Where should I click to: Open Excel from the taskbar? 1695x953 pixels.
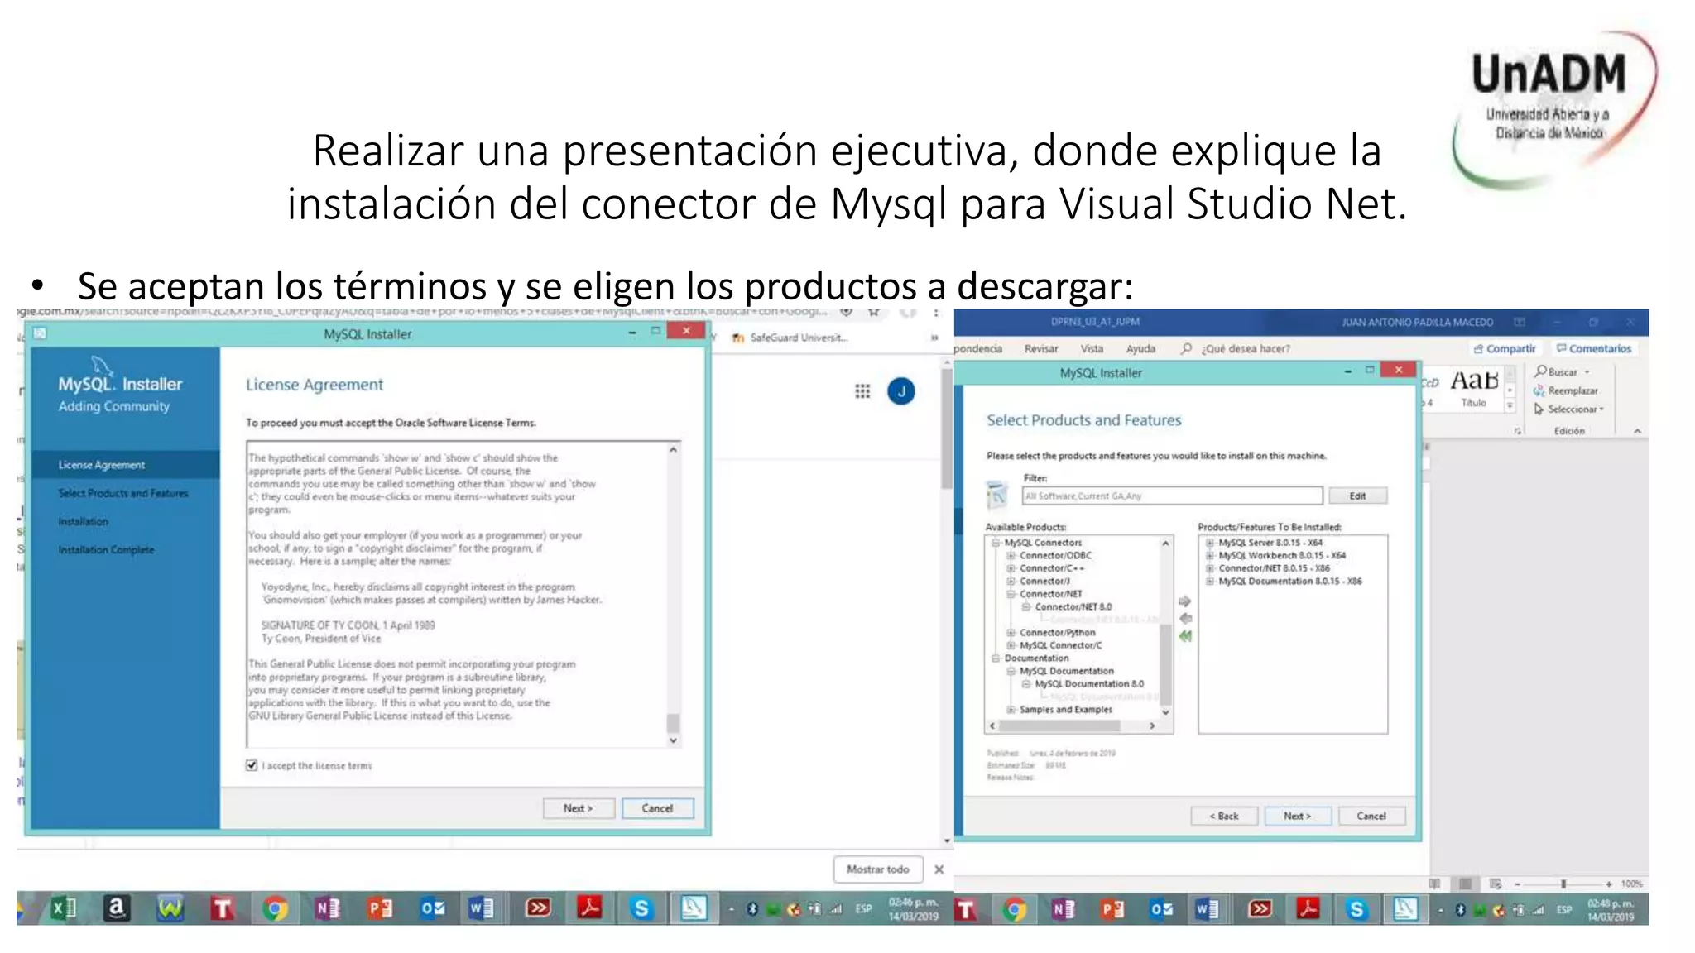coord(64,908)
